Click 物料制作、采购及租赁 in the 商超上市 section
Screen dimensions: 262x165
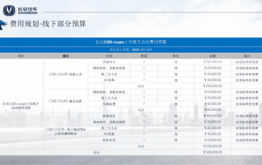109,68
